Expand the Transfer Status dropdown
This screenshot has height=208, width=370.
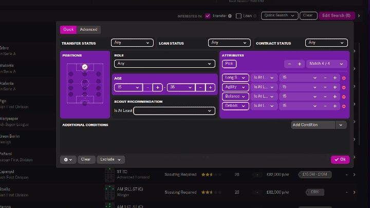coord(132,43)
